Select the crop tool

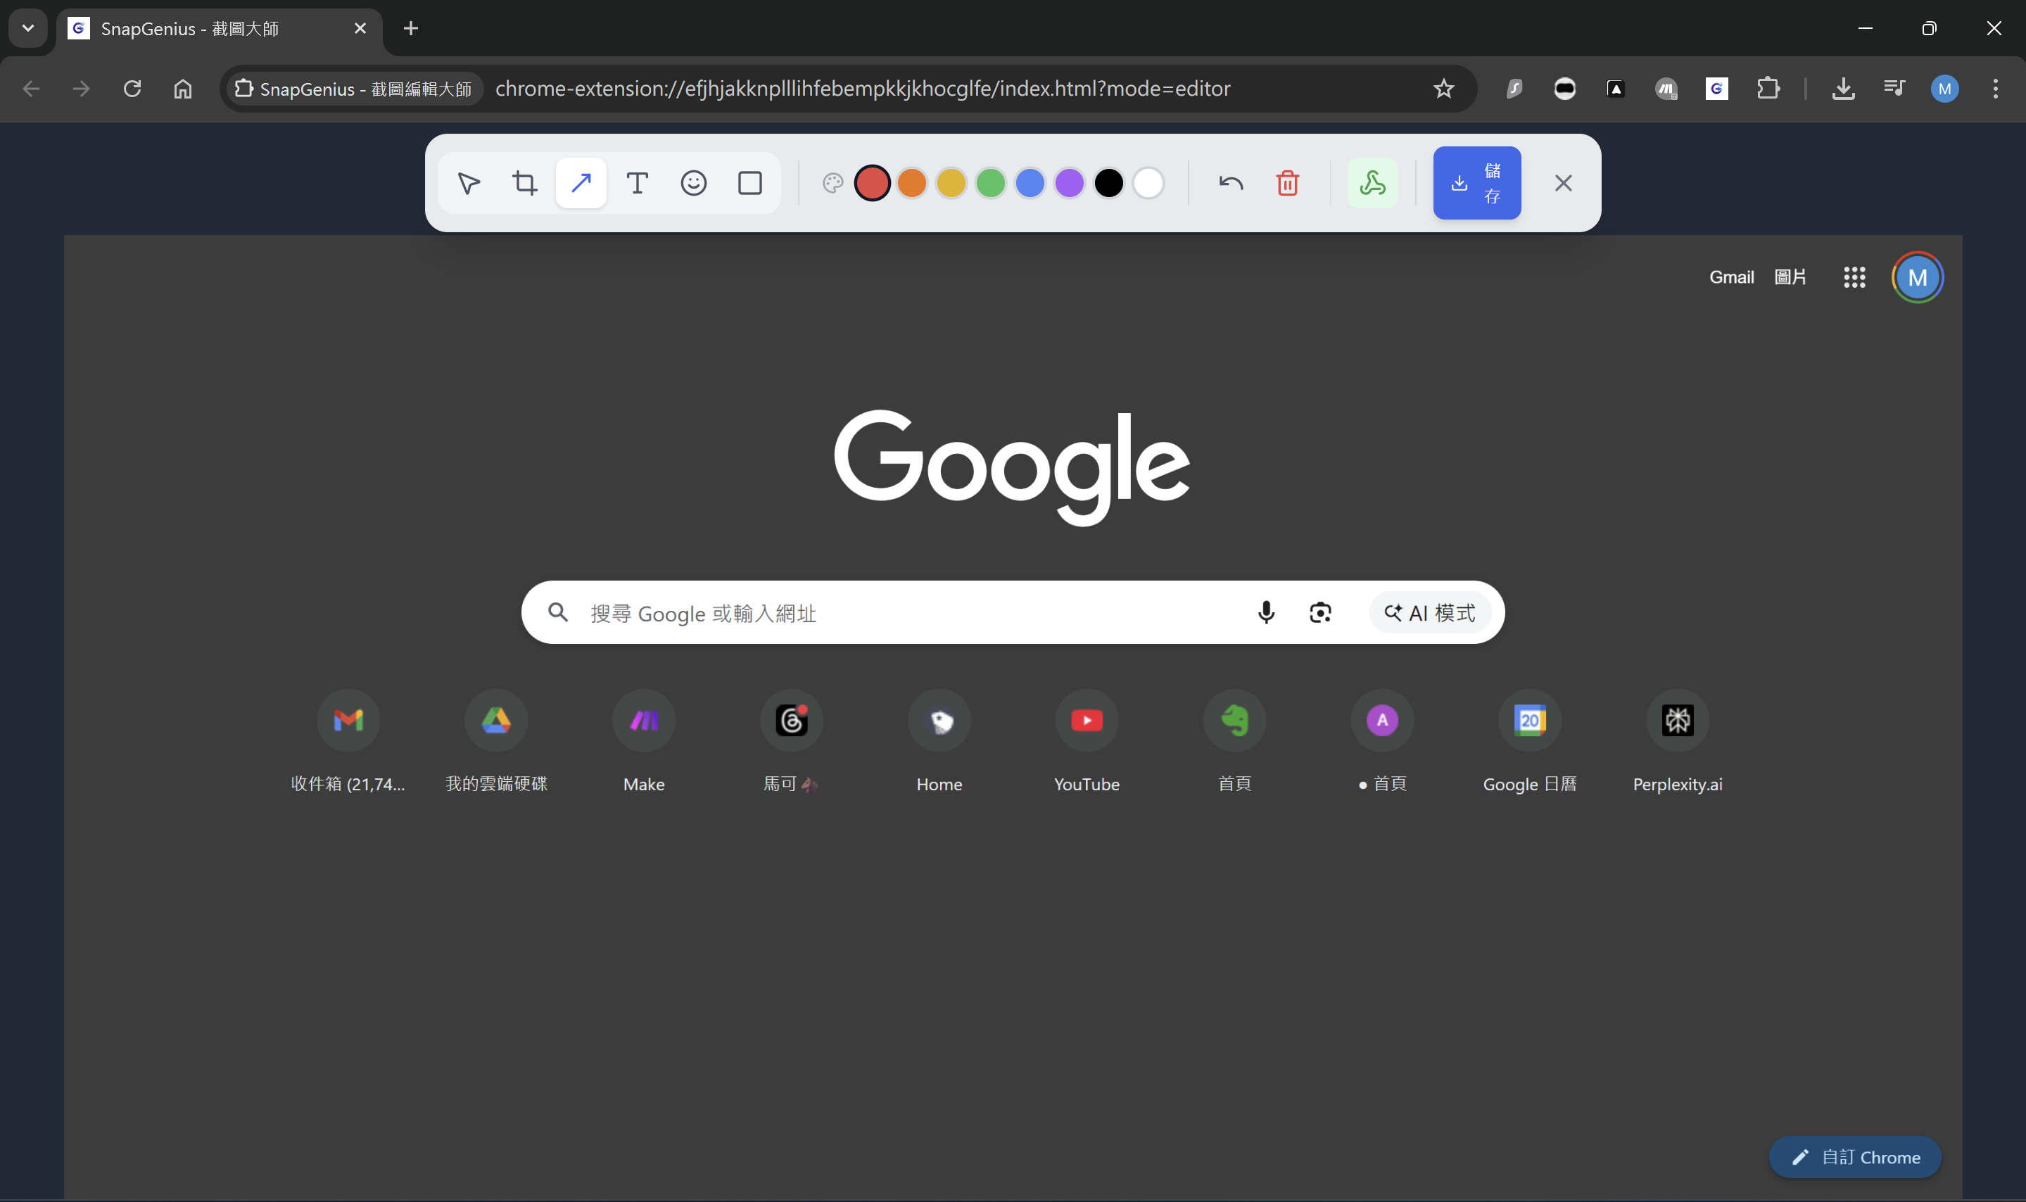(525, 183)
